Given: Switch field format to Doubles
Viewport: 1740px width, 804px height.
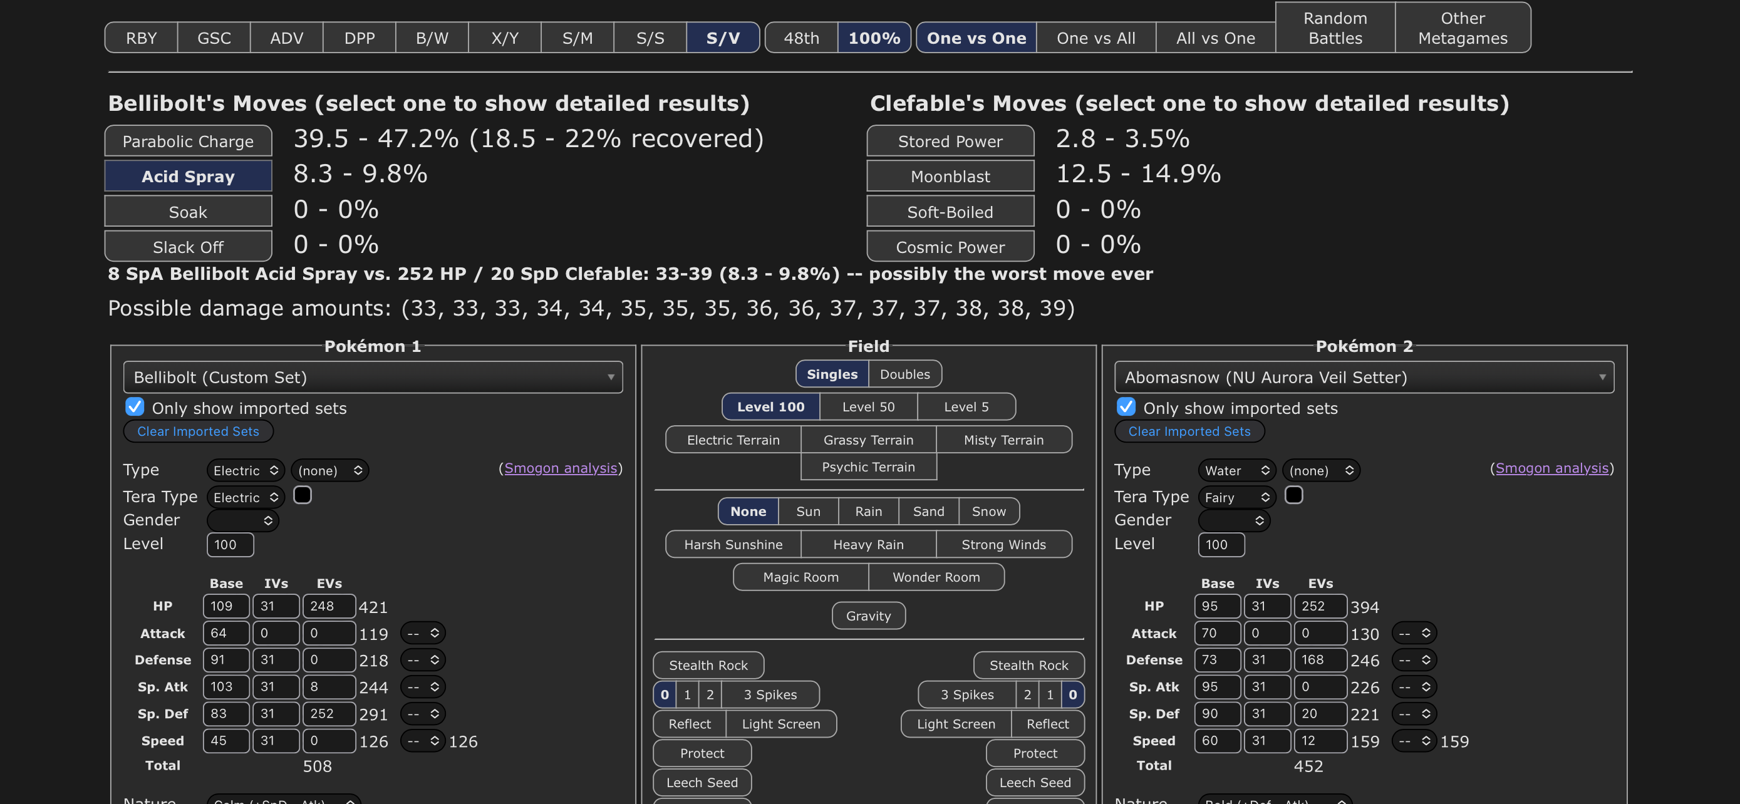Looking at the screenshot, I should pyautogui.click(x=904, y=374).
